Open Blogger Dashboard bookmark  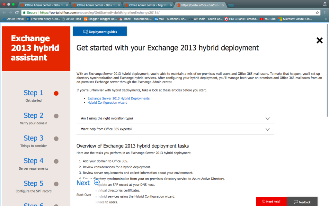click(100, 19)
